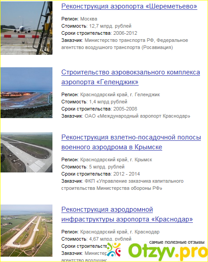Image resolution: width=208 pixels, height=262 pixels.
Task: Click the Геленджик construction dates 2005-2008
Action: click(125, 109)
